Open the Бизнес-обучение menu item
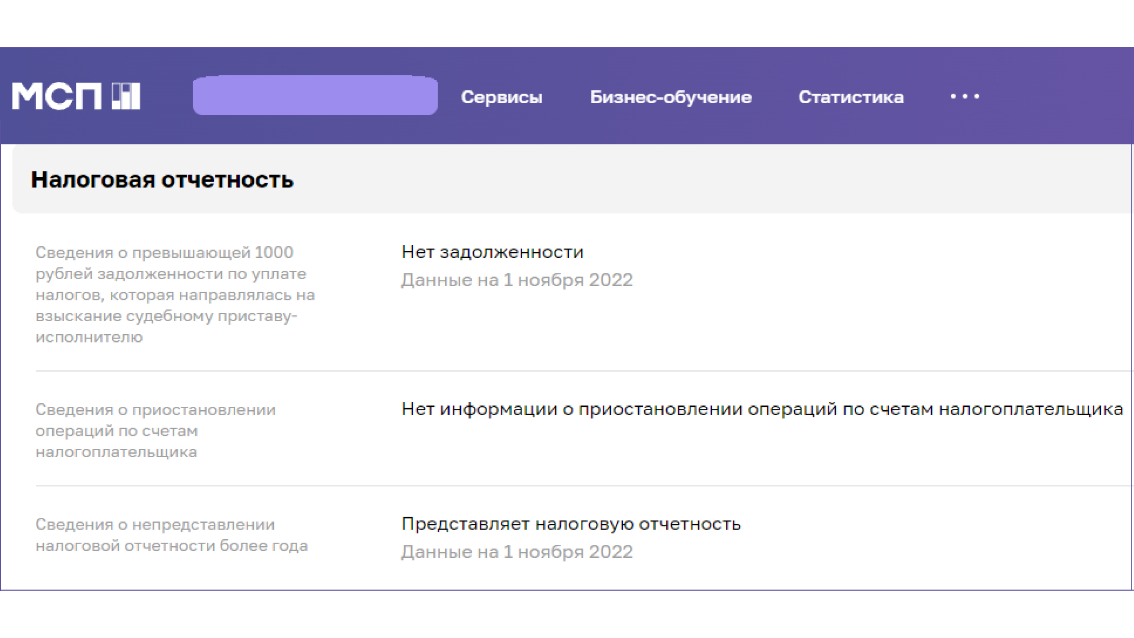The width and height of the screenshot is (1134, 638). tap(671, 97)
